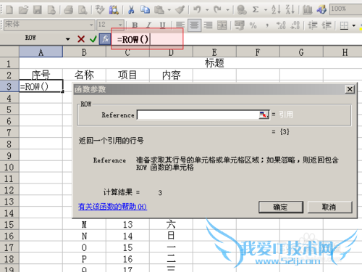The height and width of the screenshot is (272, 362).
Task: Center align text
Action: pyautogui.click(x=194, y=25)
